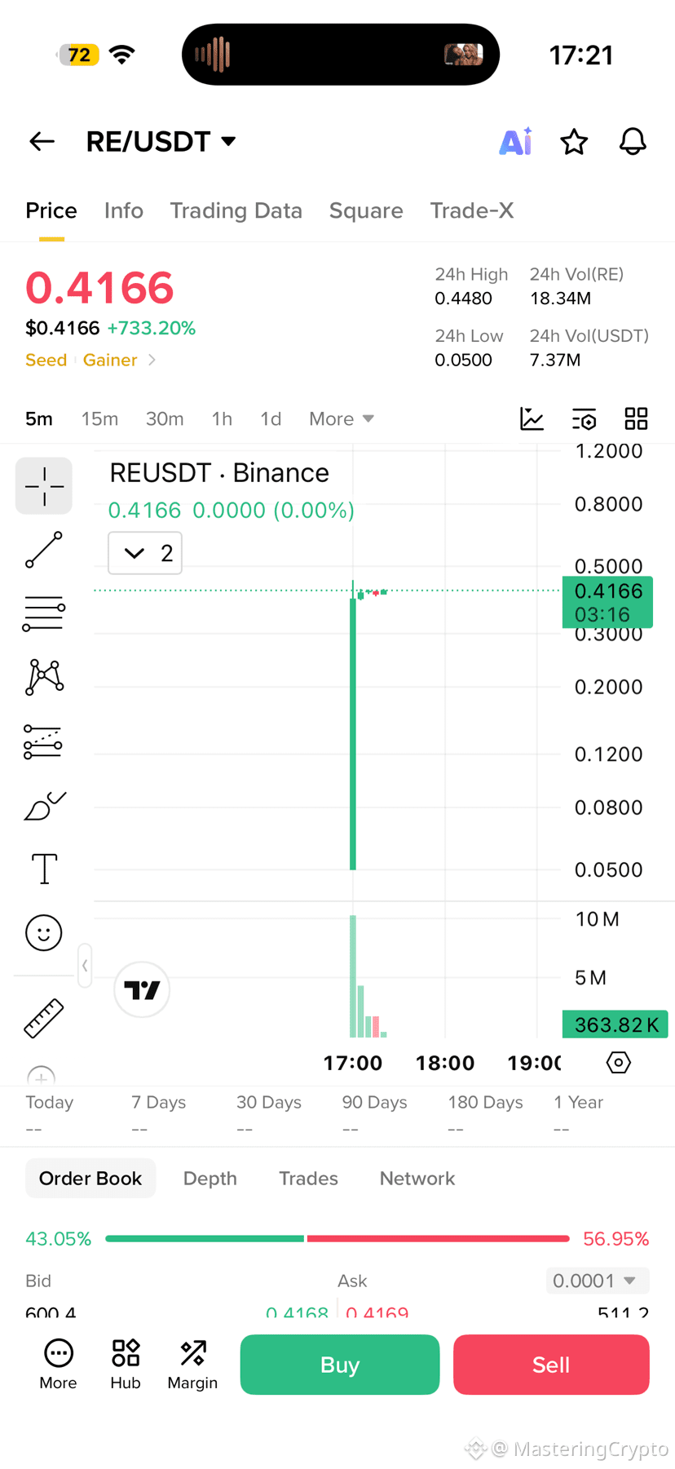The height and width of the screenshot is (1469, 675).
Task: Switch to the Depth tab
Action: tap(210, 1179)
